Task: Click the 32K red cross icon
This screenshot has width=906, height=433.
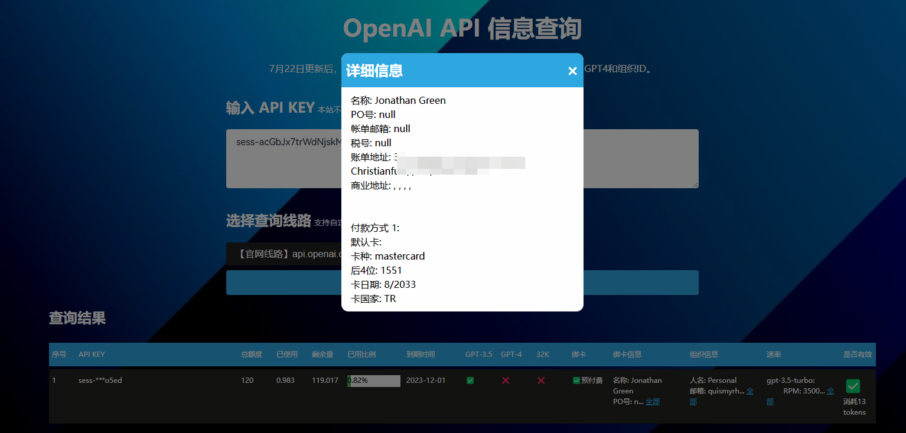Action: (x=541, y=380)
